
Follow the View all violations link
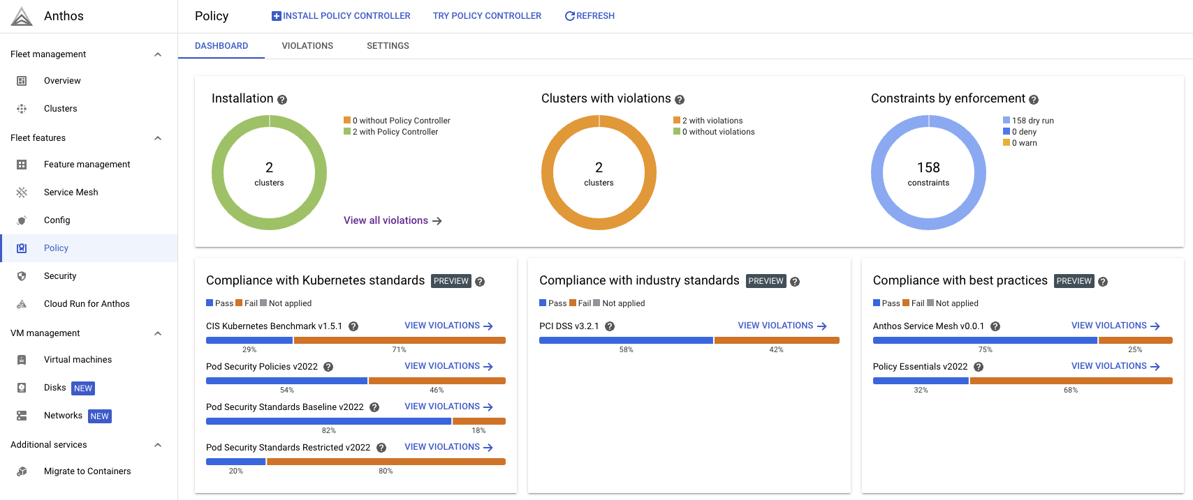pyautogui.click(x=393, y=220)
